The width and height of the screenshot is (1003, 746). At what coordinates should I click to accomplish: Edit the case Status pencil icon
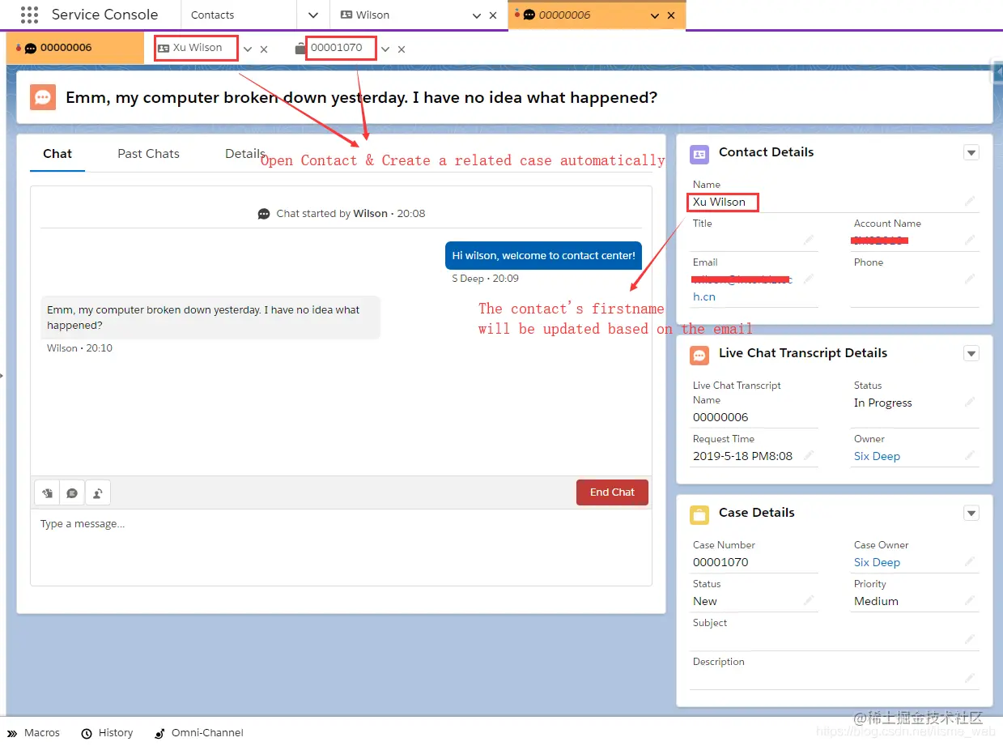[x=808, y=601]
